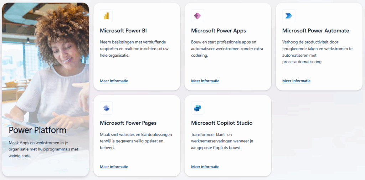Click the Copilot Studio logo icon
This screenshot has width=365, height=180.
point(197,108)
